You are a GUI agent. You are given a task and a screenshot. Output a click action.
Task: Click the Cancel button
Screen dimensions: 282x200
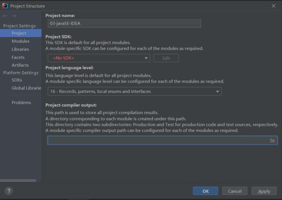tap(235, 191)
